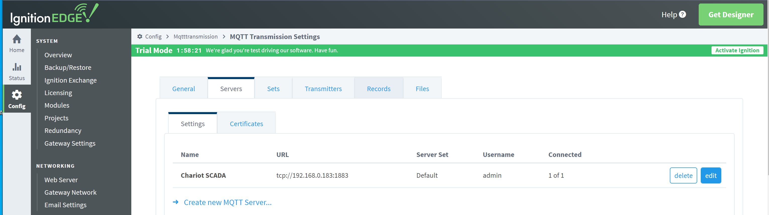
Task: Switch to the Sets tab
Action: [x=273, y=88]
